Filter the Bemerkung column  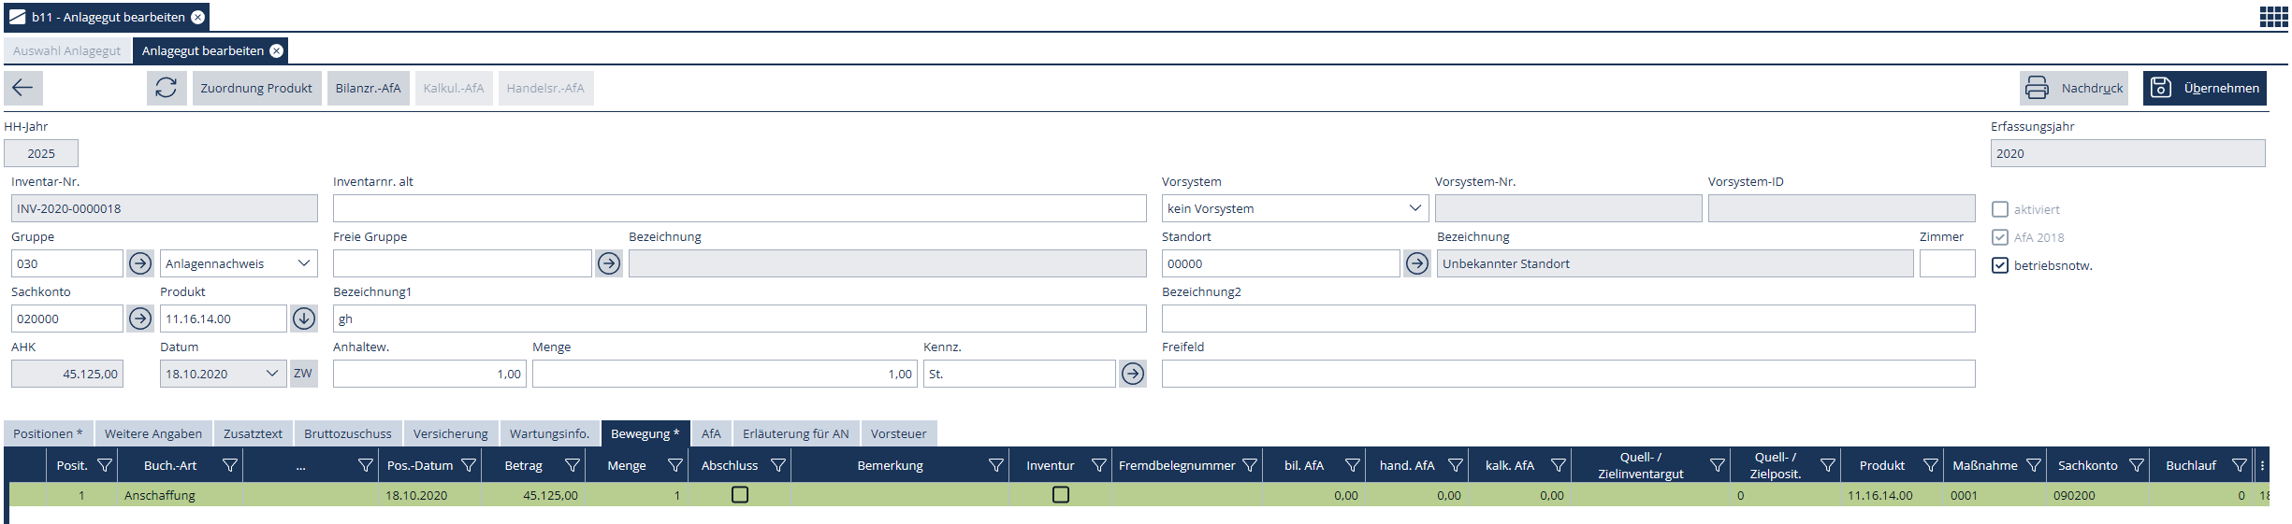click(995, 465)
